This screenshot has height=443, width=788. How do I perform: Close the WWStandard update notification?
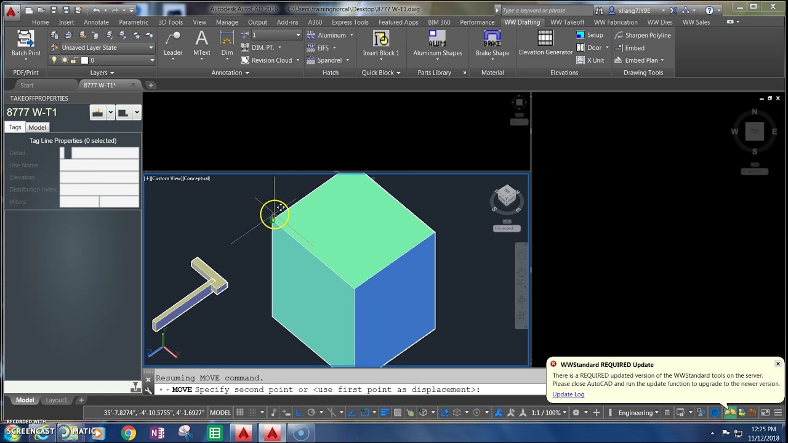coord(778,364)
